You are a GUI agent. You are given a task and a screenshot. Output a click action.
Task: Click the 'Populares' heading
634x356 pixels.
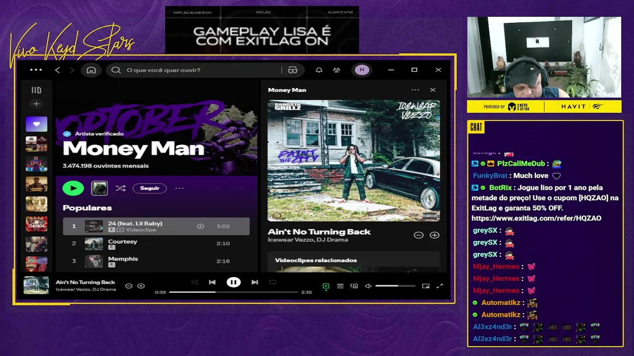click(87, 208)
